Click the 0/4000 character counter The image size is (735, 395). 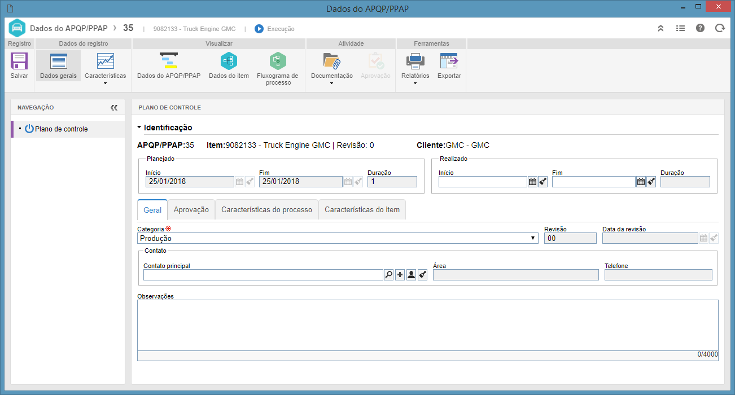(707, 354)
